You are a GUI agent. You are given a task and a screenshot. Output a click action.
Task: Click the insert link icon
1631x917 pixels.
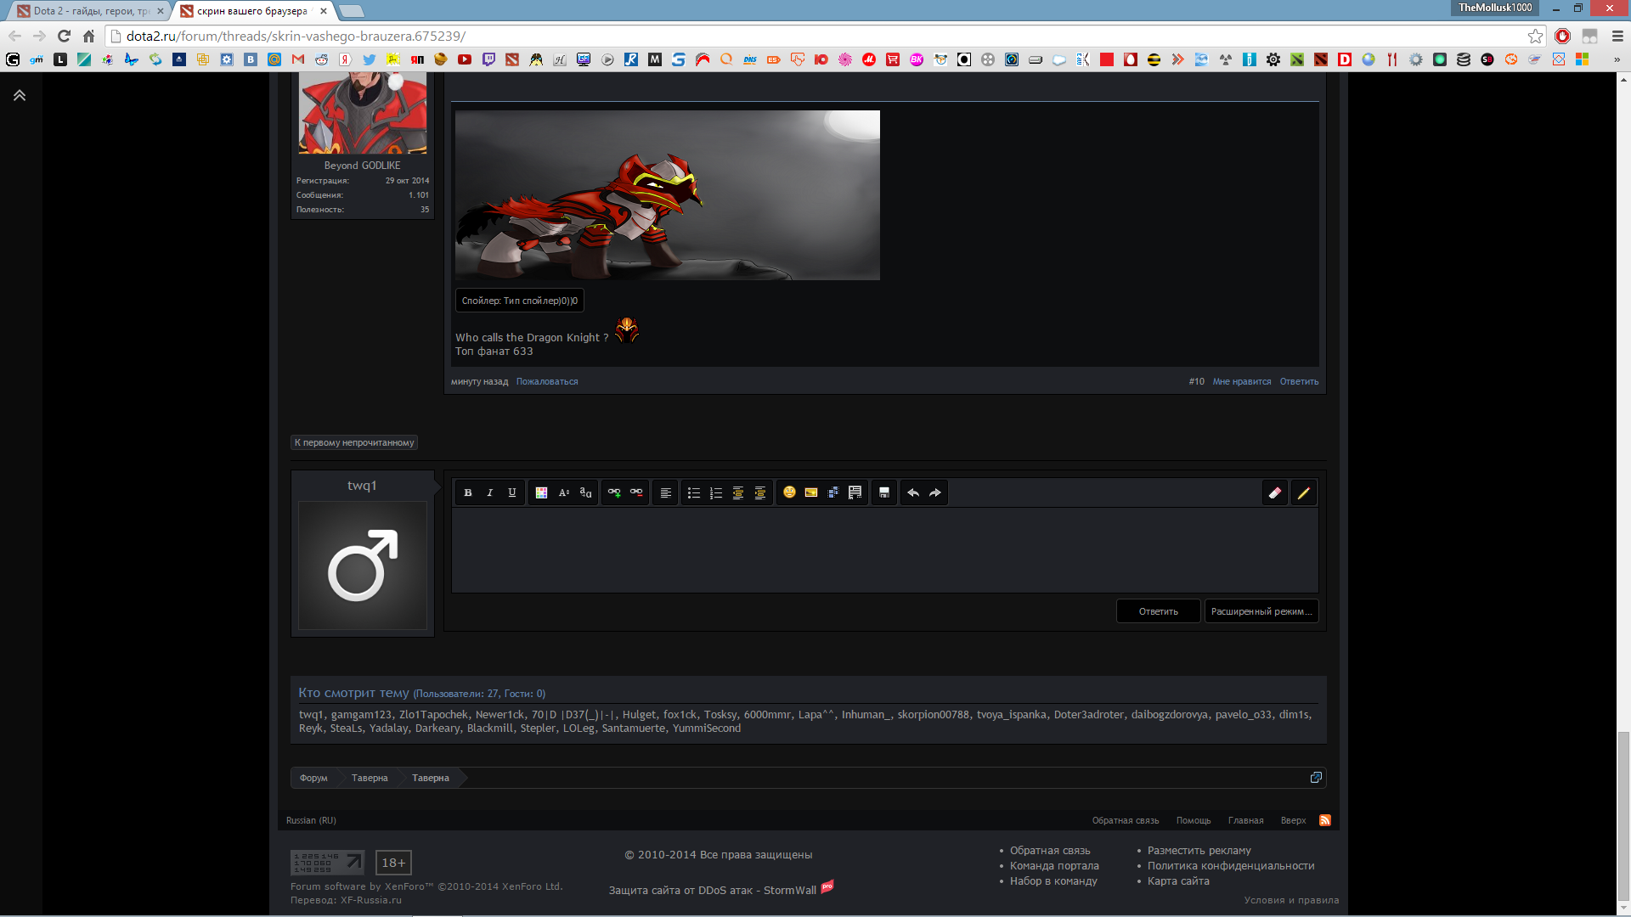(614, 492)
